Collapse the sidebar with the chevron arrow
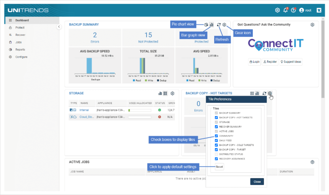The image size is (329, 195). (59, 27)
